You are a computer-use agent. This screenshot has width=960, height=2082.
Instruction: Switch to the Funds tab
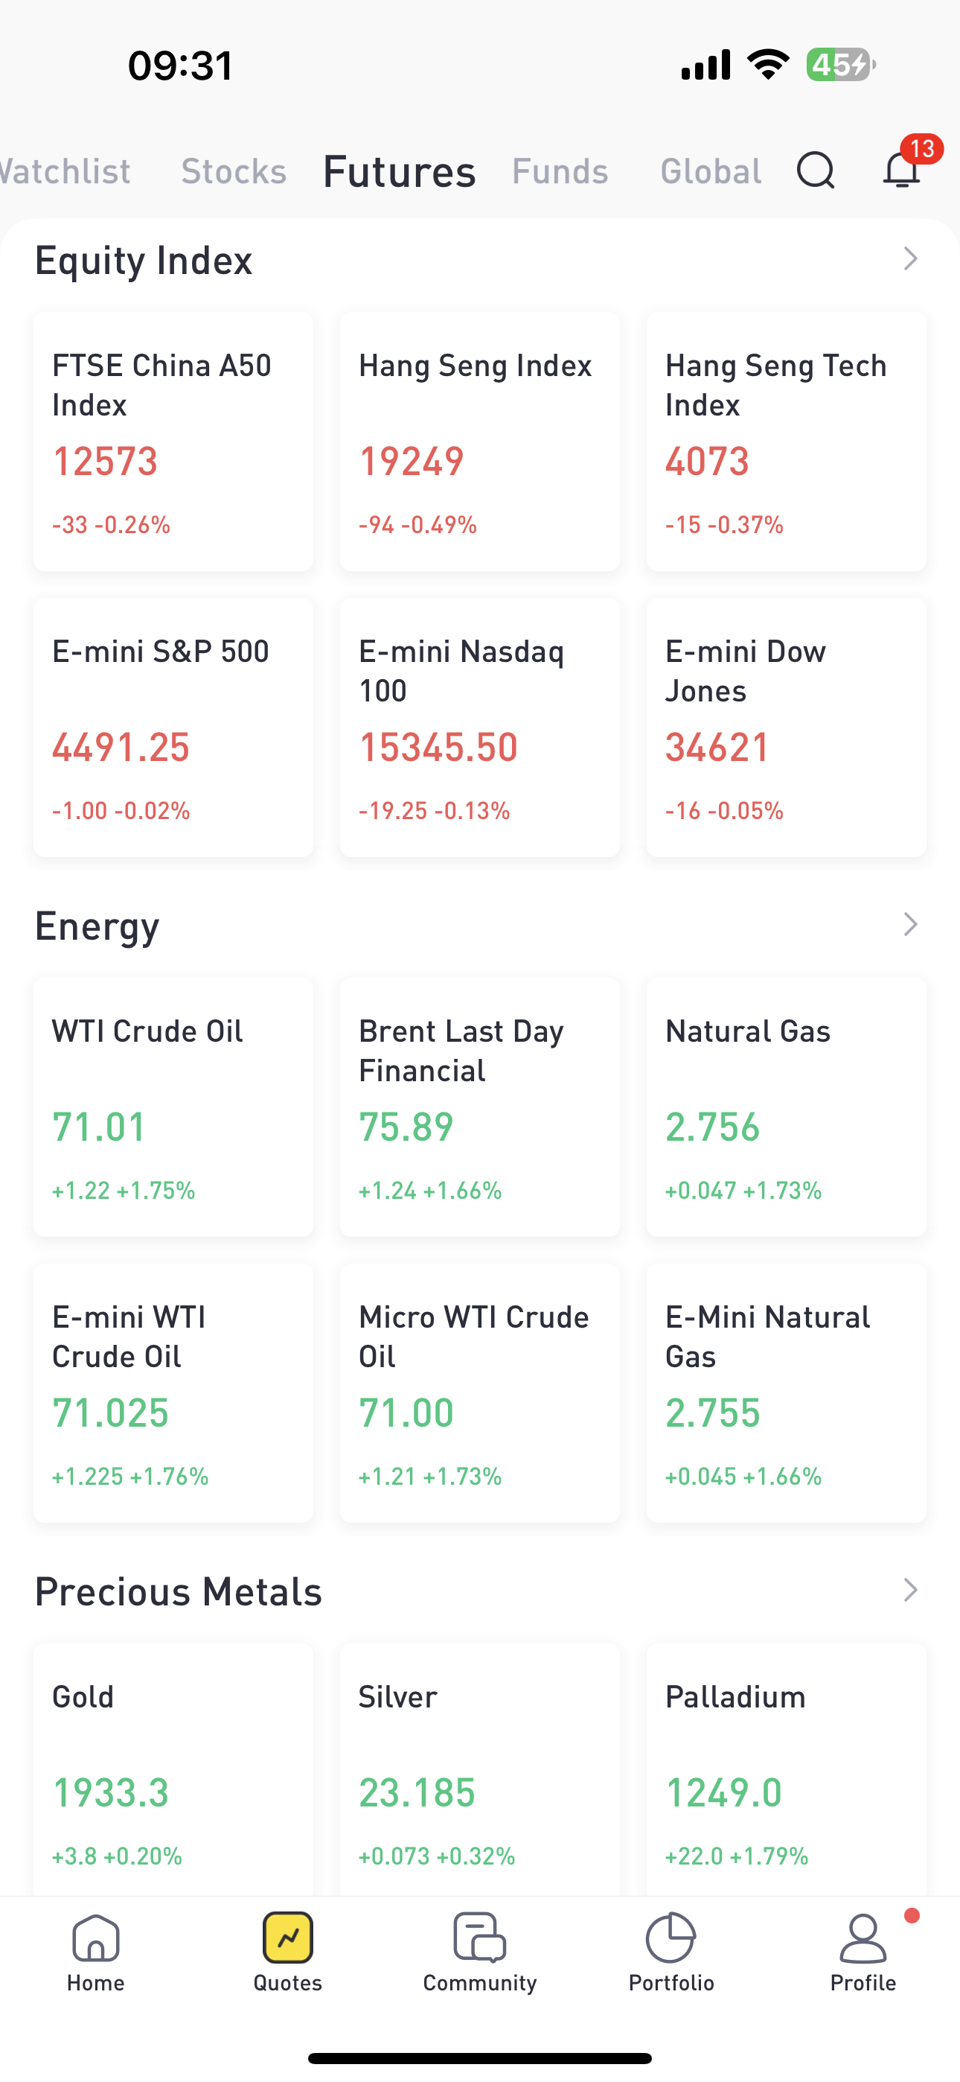[560, 171]
